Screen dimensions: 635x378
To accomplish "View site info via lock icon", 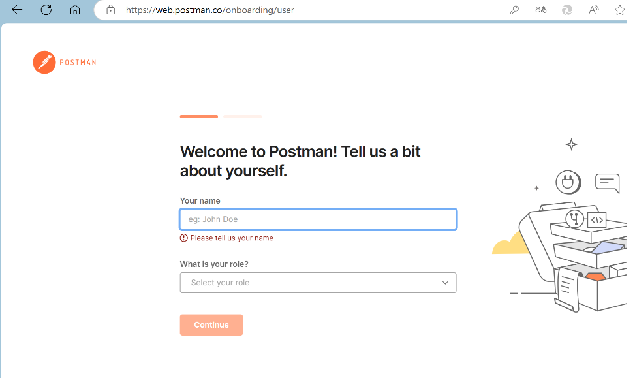I will 110,10.
